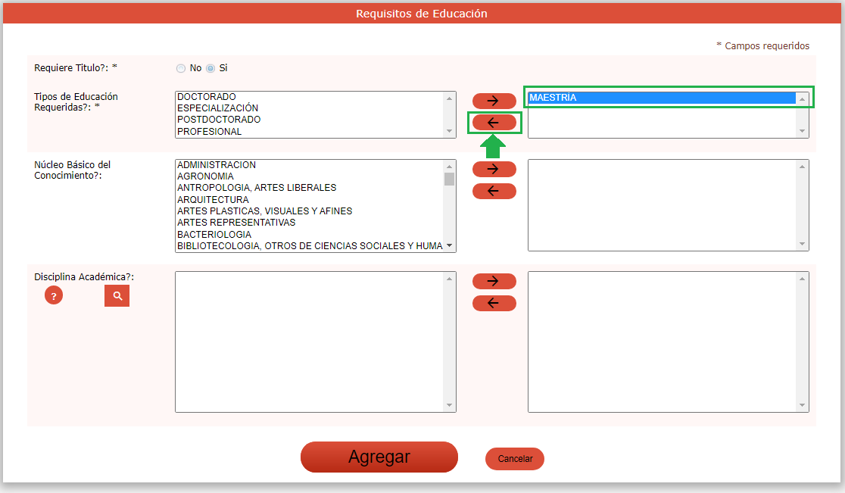Add Disciplina Académica with right arrow button
The image size is (845, 493).
click(x=494, y=281)
